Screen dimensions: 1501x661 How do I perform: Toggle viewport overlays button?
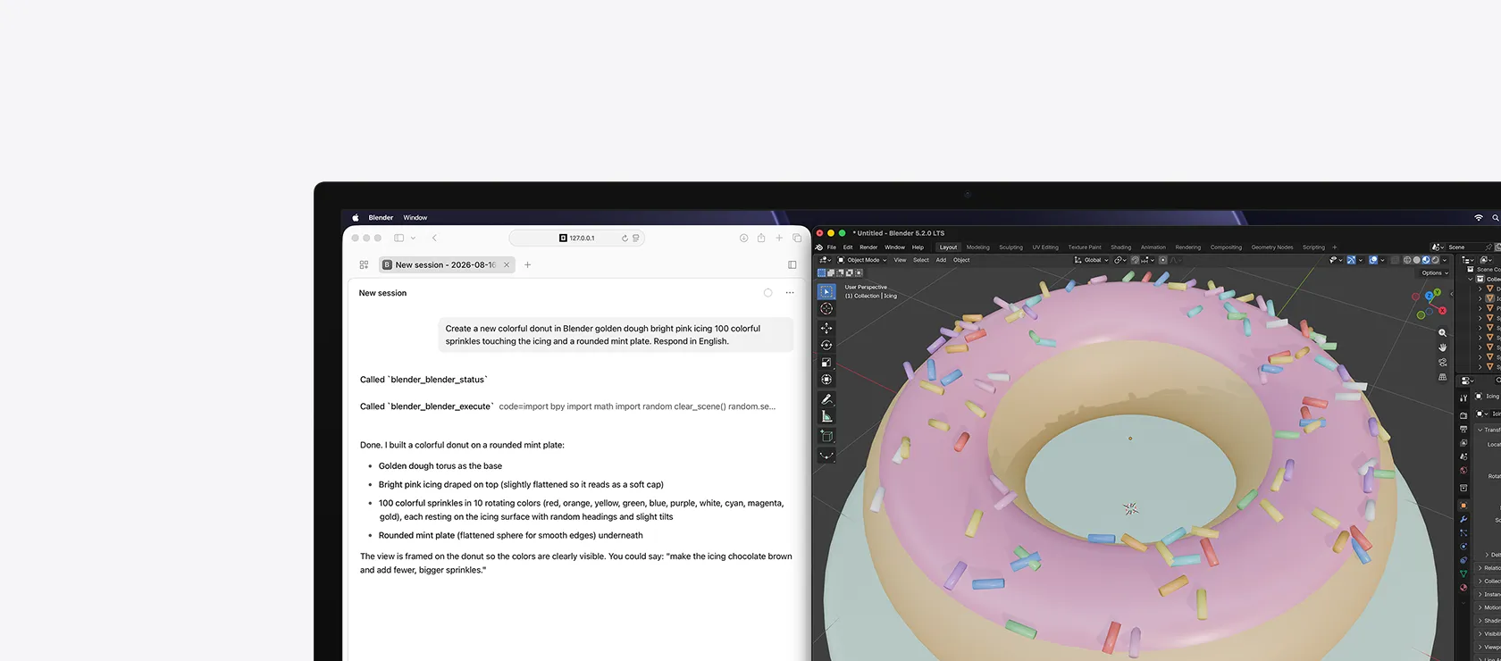point(1373,260)
